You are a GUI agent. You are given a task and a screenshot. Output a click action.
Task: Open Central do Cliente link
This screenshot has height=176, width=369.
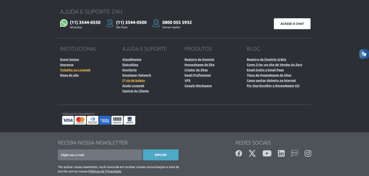click(x=135, y=91)
